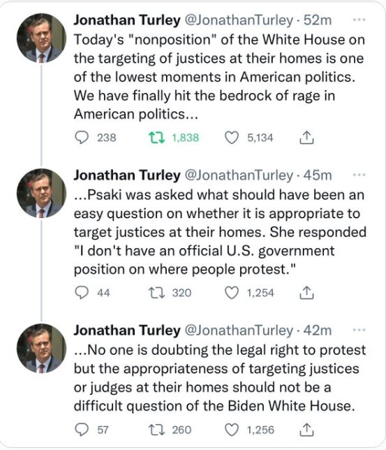Retweet the tweet showing 260 retweets
The image size is (386, 450).
[156, 430]
